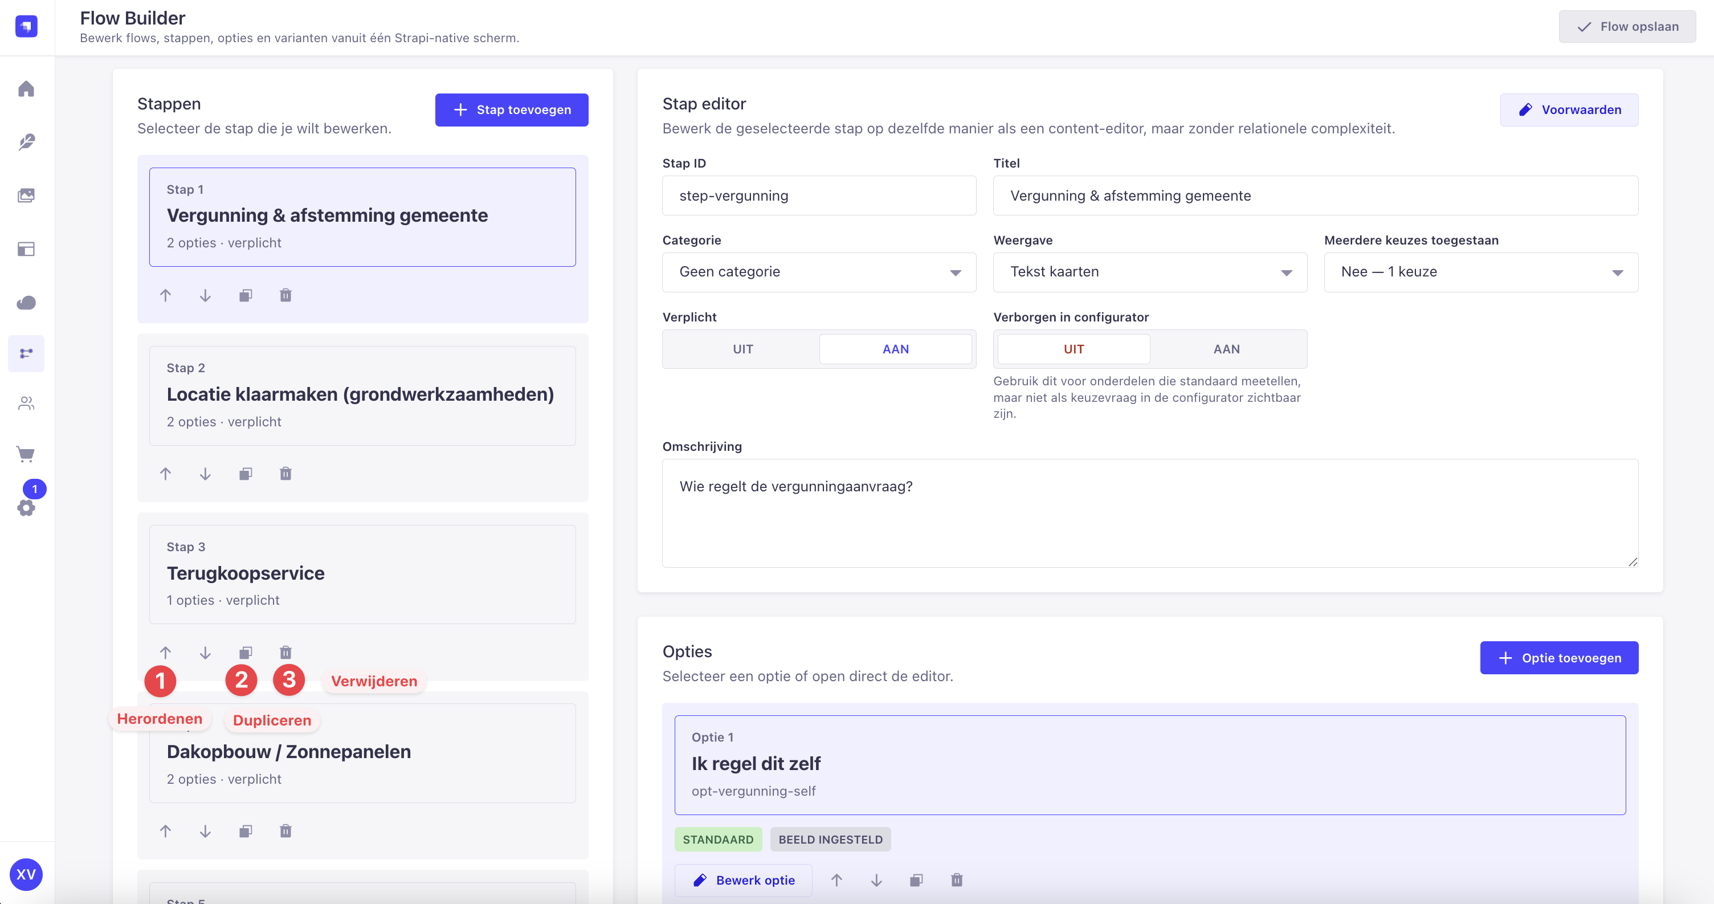Click into the Omschrijving text area
This screenshot has width=1714, height=904.
[x=1150, y=513]
